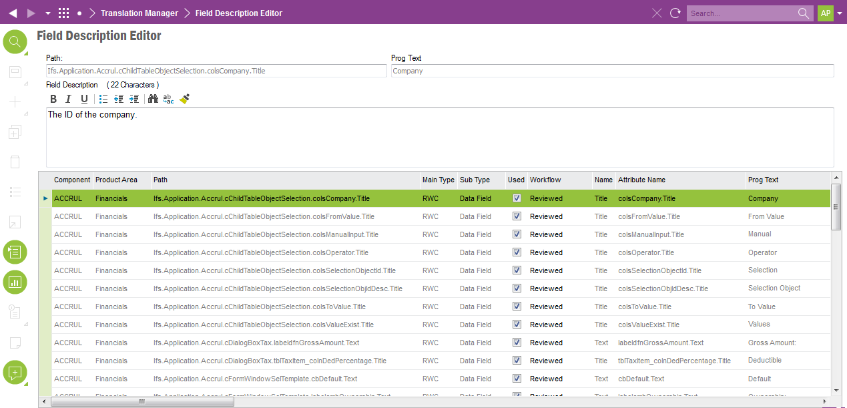This screenshot has height=408, width=847.
Task: Open Find with the binoculars icon
Action: [x=153, y=99]
